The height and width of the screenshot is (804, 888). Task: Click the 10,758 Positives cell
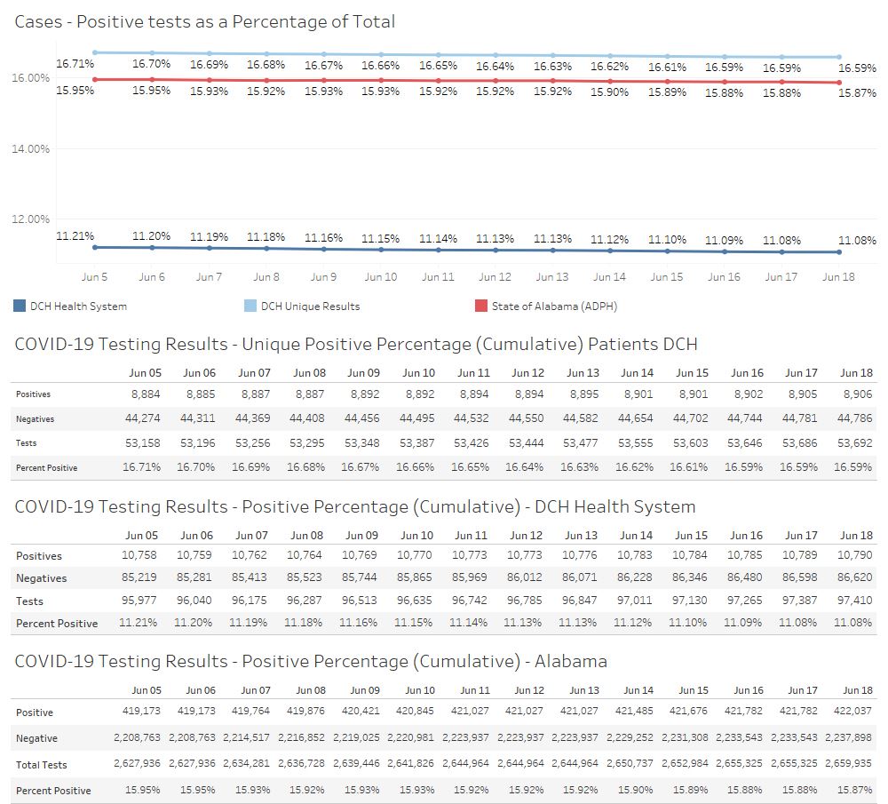point(139,555)
